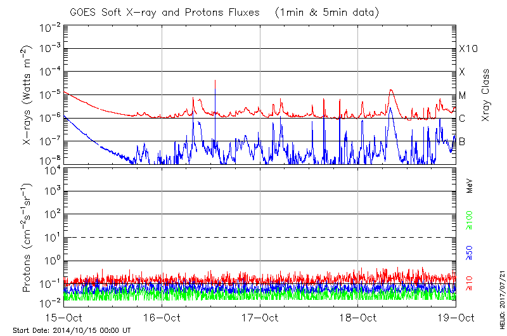Viewport: 507px width, 336px height.
Task: Click the Protons y-axis label
Action: pos(28,238)
